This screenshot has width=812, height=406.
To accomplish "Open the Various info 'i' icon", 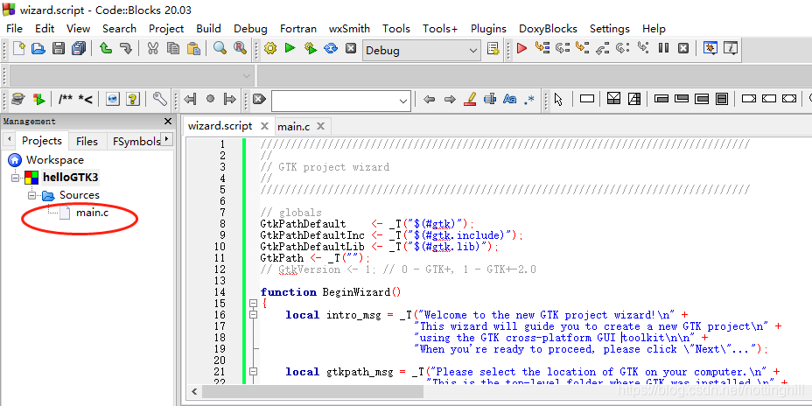I will coord(731,49).
